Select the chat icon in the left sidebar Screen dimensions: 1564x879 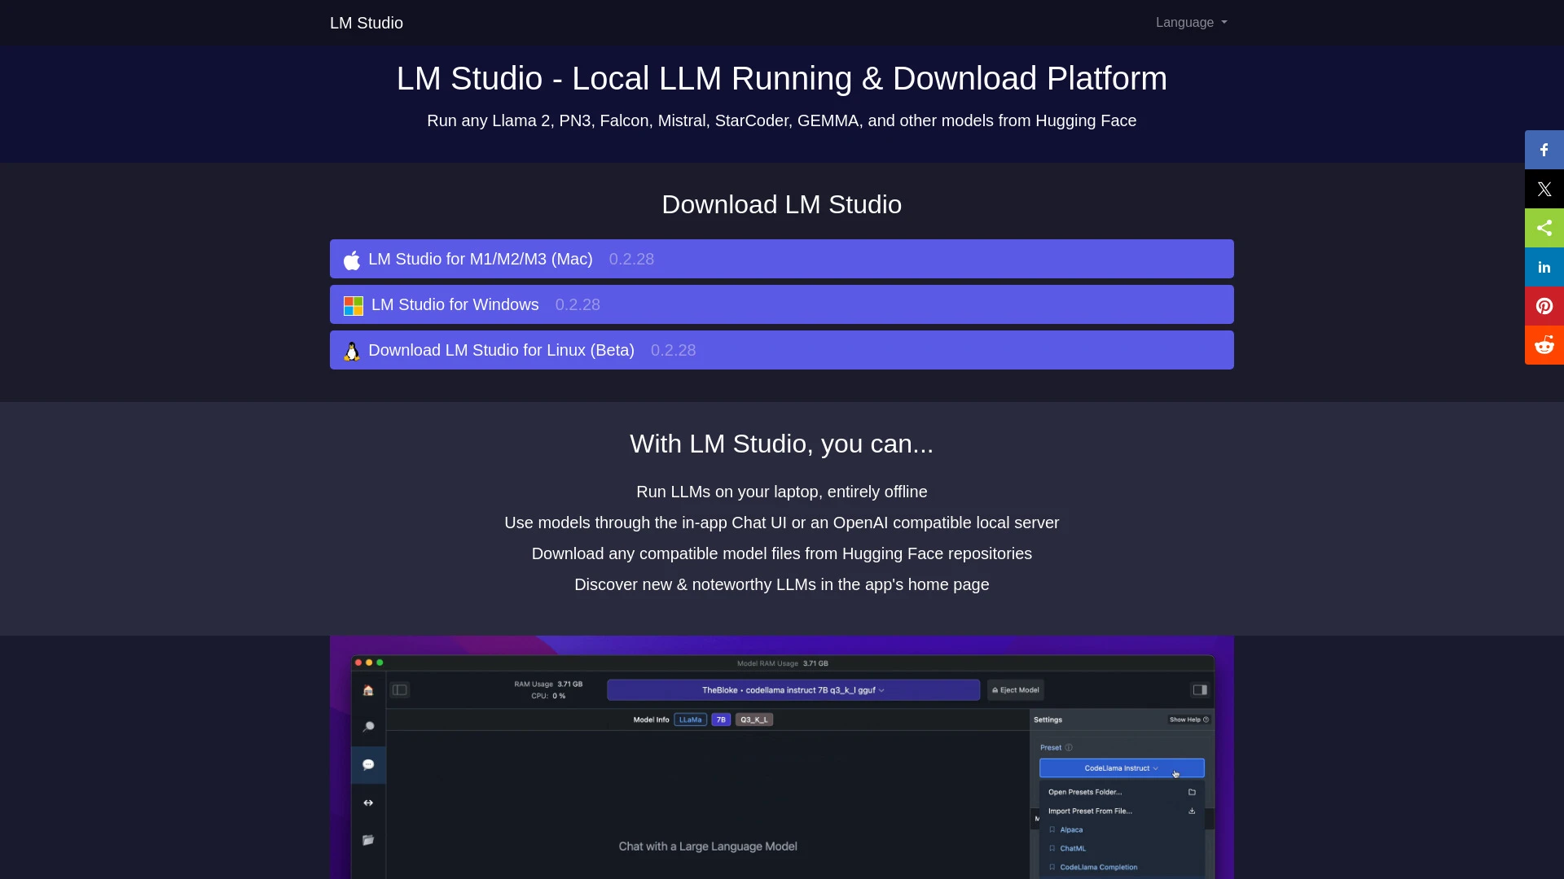[368, 764]
